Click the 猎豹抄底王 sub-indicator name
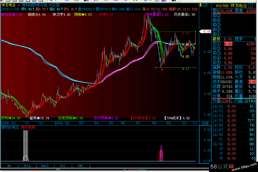This screenshot has height=172, width=258. pos(10,127)
